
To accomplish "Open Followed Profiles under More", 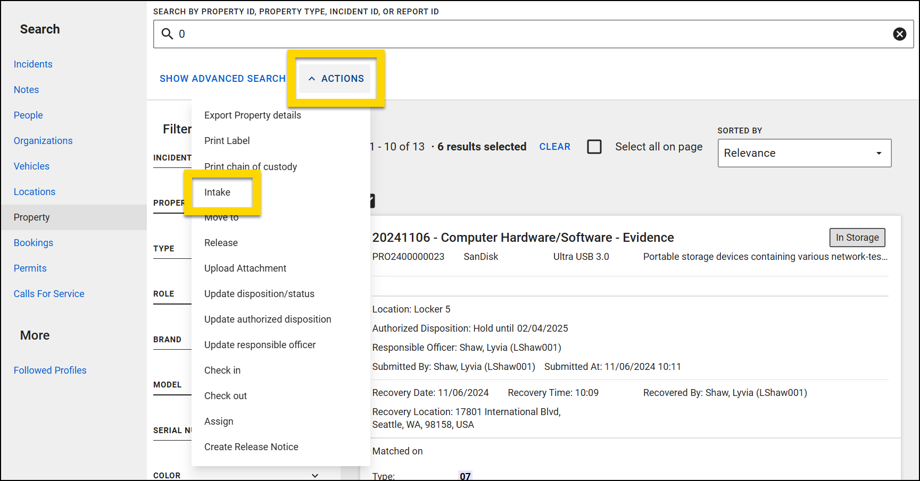I will tap(50, 370).
